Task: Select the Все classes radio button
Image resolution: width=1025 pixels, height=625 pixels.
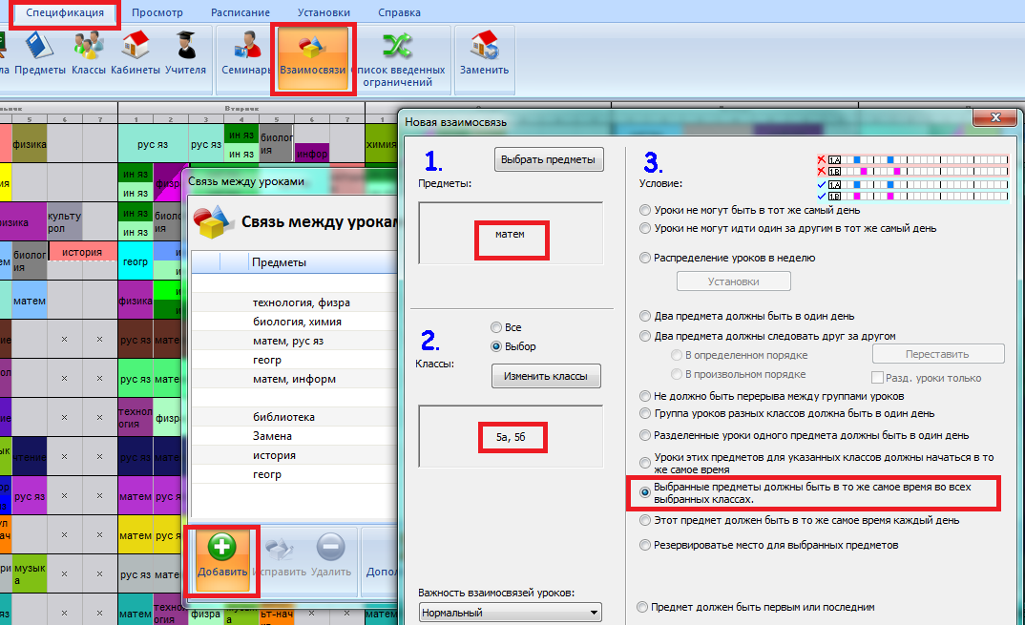Action: pos(496,327)
